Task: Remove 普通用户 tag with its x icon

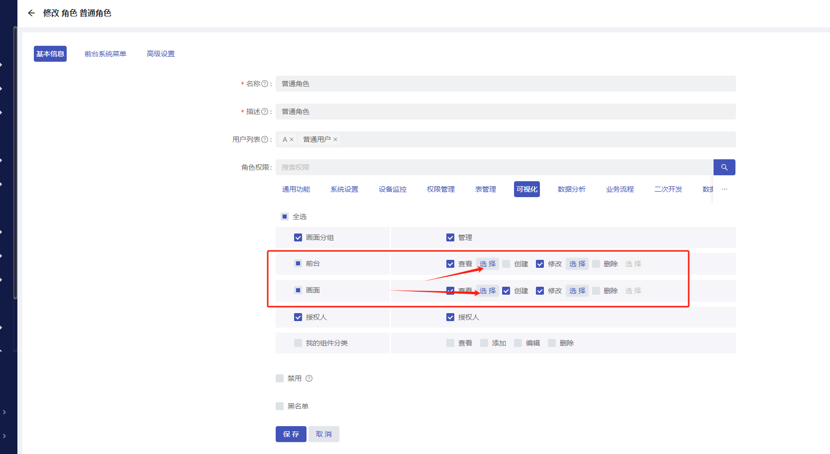Action: pos(335,139)
